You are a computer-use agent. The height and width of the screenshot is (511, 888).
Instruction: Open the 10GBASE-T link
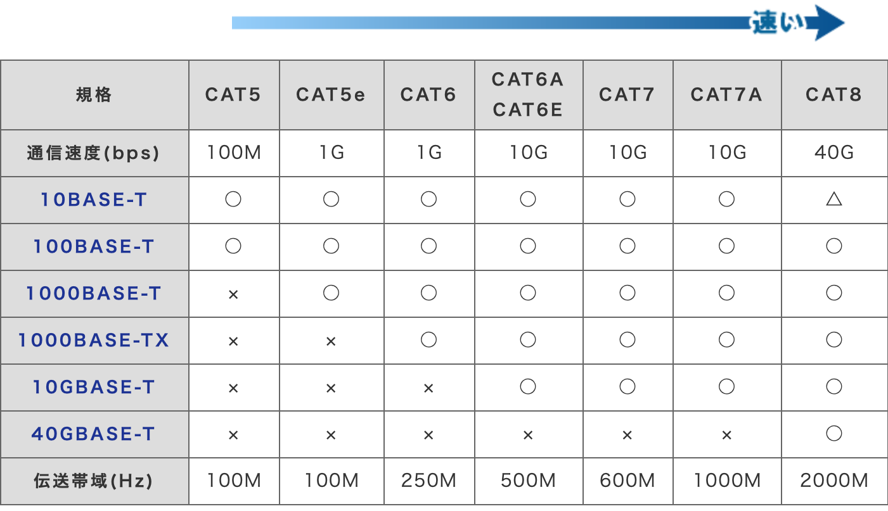(x=94, y=388)
